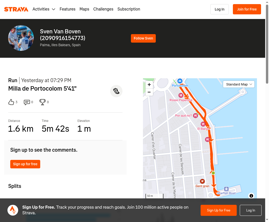Open the Features menu item

coord(67,9)
